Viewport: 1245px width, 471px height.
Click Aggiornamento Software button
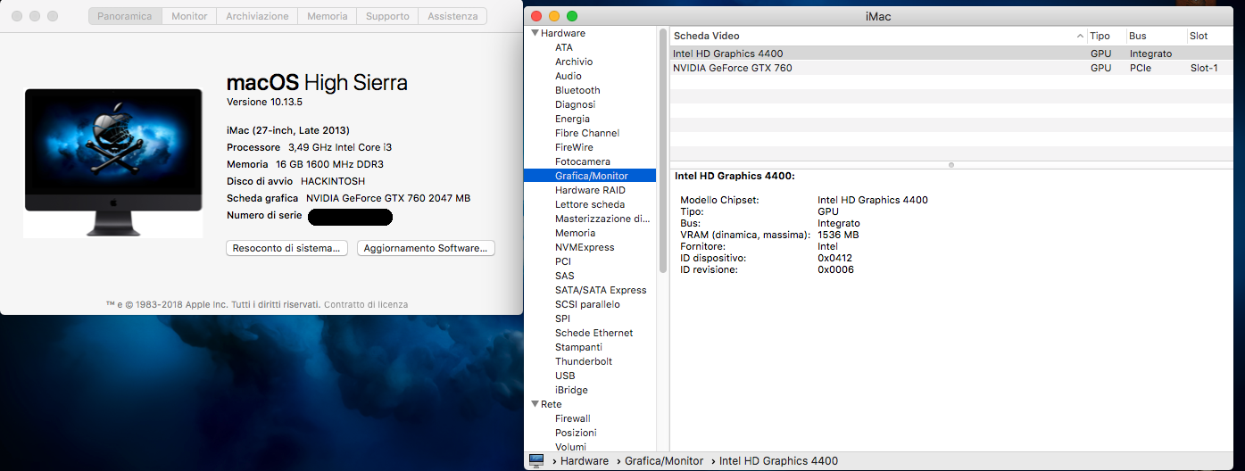click(426, 248)
